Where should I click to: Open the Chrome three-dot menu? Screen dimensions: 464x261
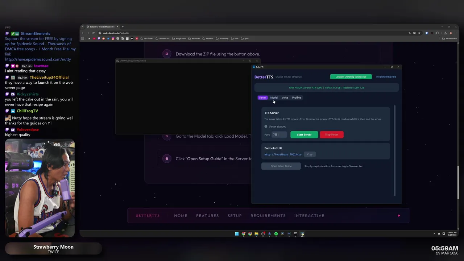[456, 33]
